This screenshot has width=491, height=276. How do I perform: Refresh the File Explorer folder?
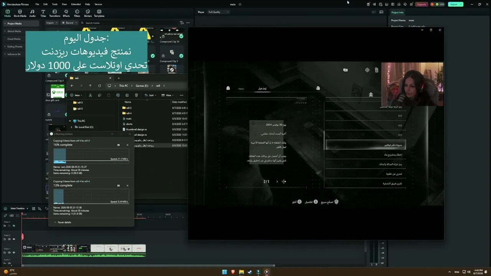(100, 86)
